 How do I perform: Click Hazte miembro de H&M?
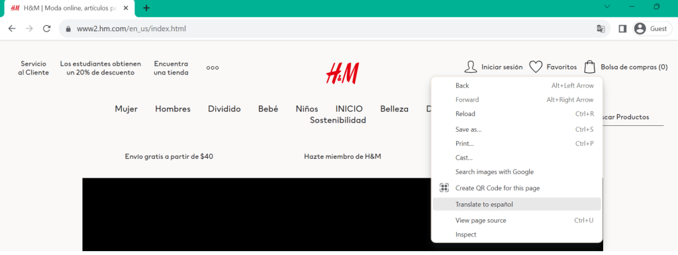point(342,156)
